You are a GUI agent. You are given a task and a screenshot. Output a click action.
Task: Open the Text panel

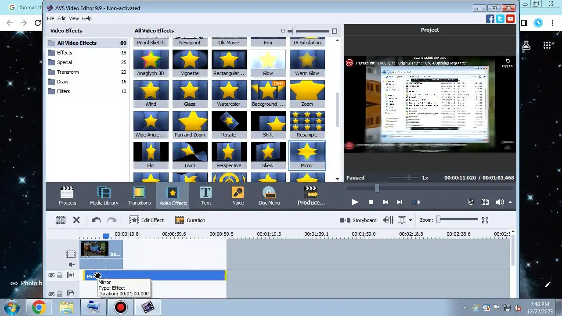click(206, 196)
